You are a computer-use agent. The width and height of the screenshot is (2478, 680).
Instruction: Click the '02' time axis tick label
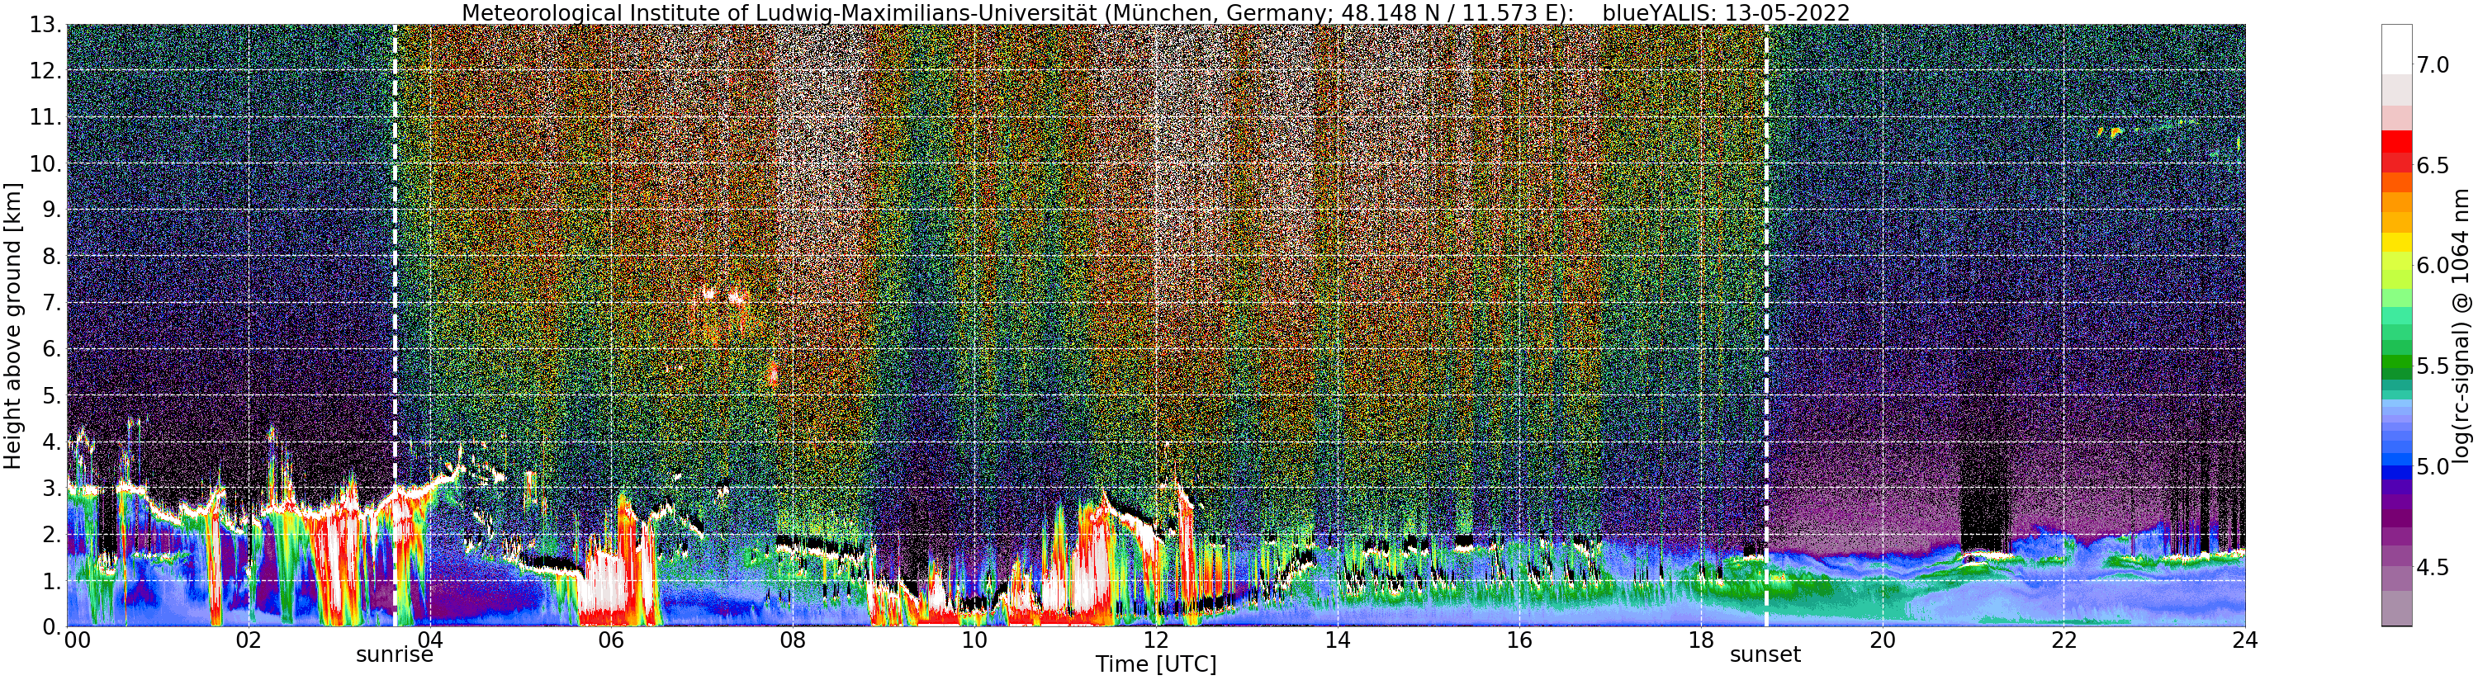point(249,640)
